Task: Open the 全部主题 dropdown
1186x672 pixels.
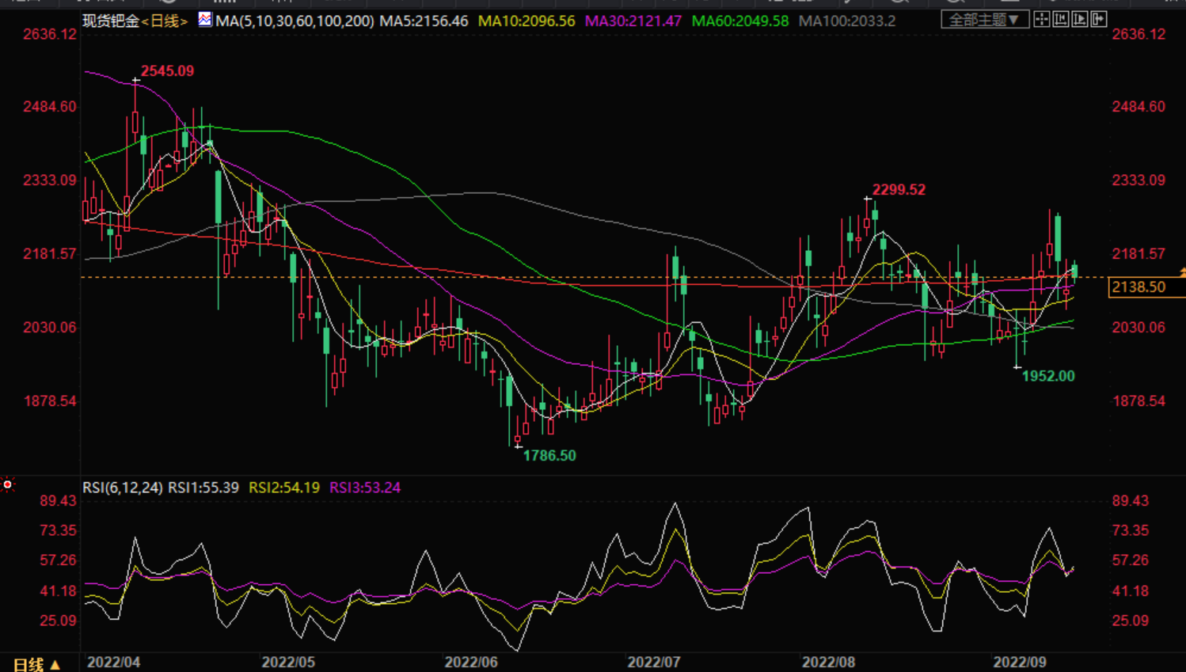Action: tap(984, 20)
